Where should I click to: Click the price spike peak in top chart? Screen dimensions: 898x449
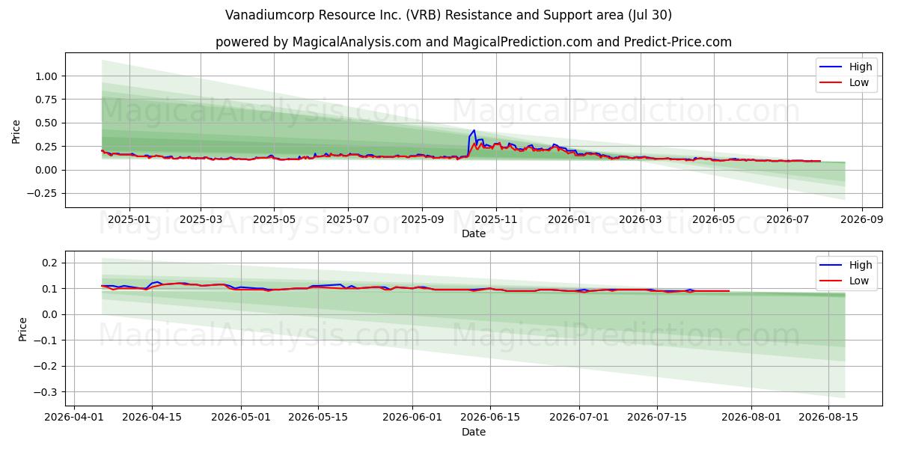point(474,131)
